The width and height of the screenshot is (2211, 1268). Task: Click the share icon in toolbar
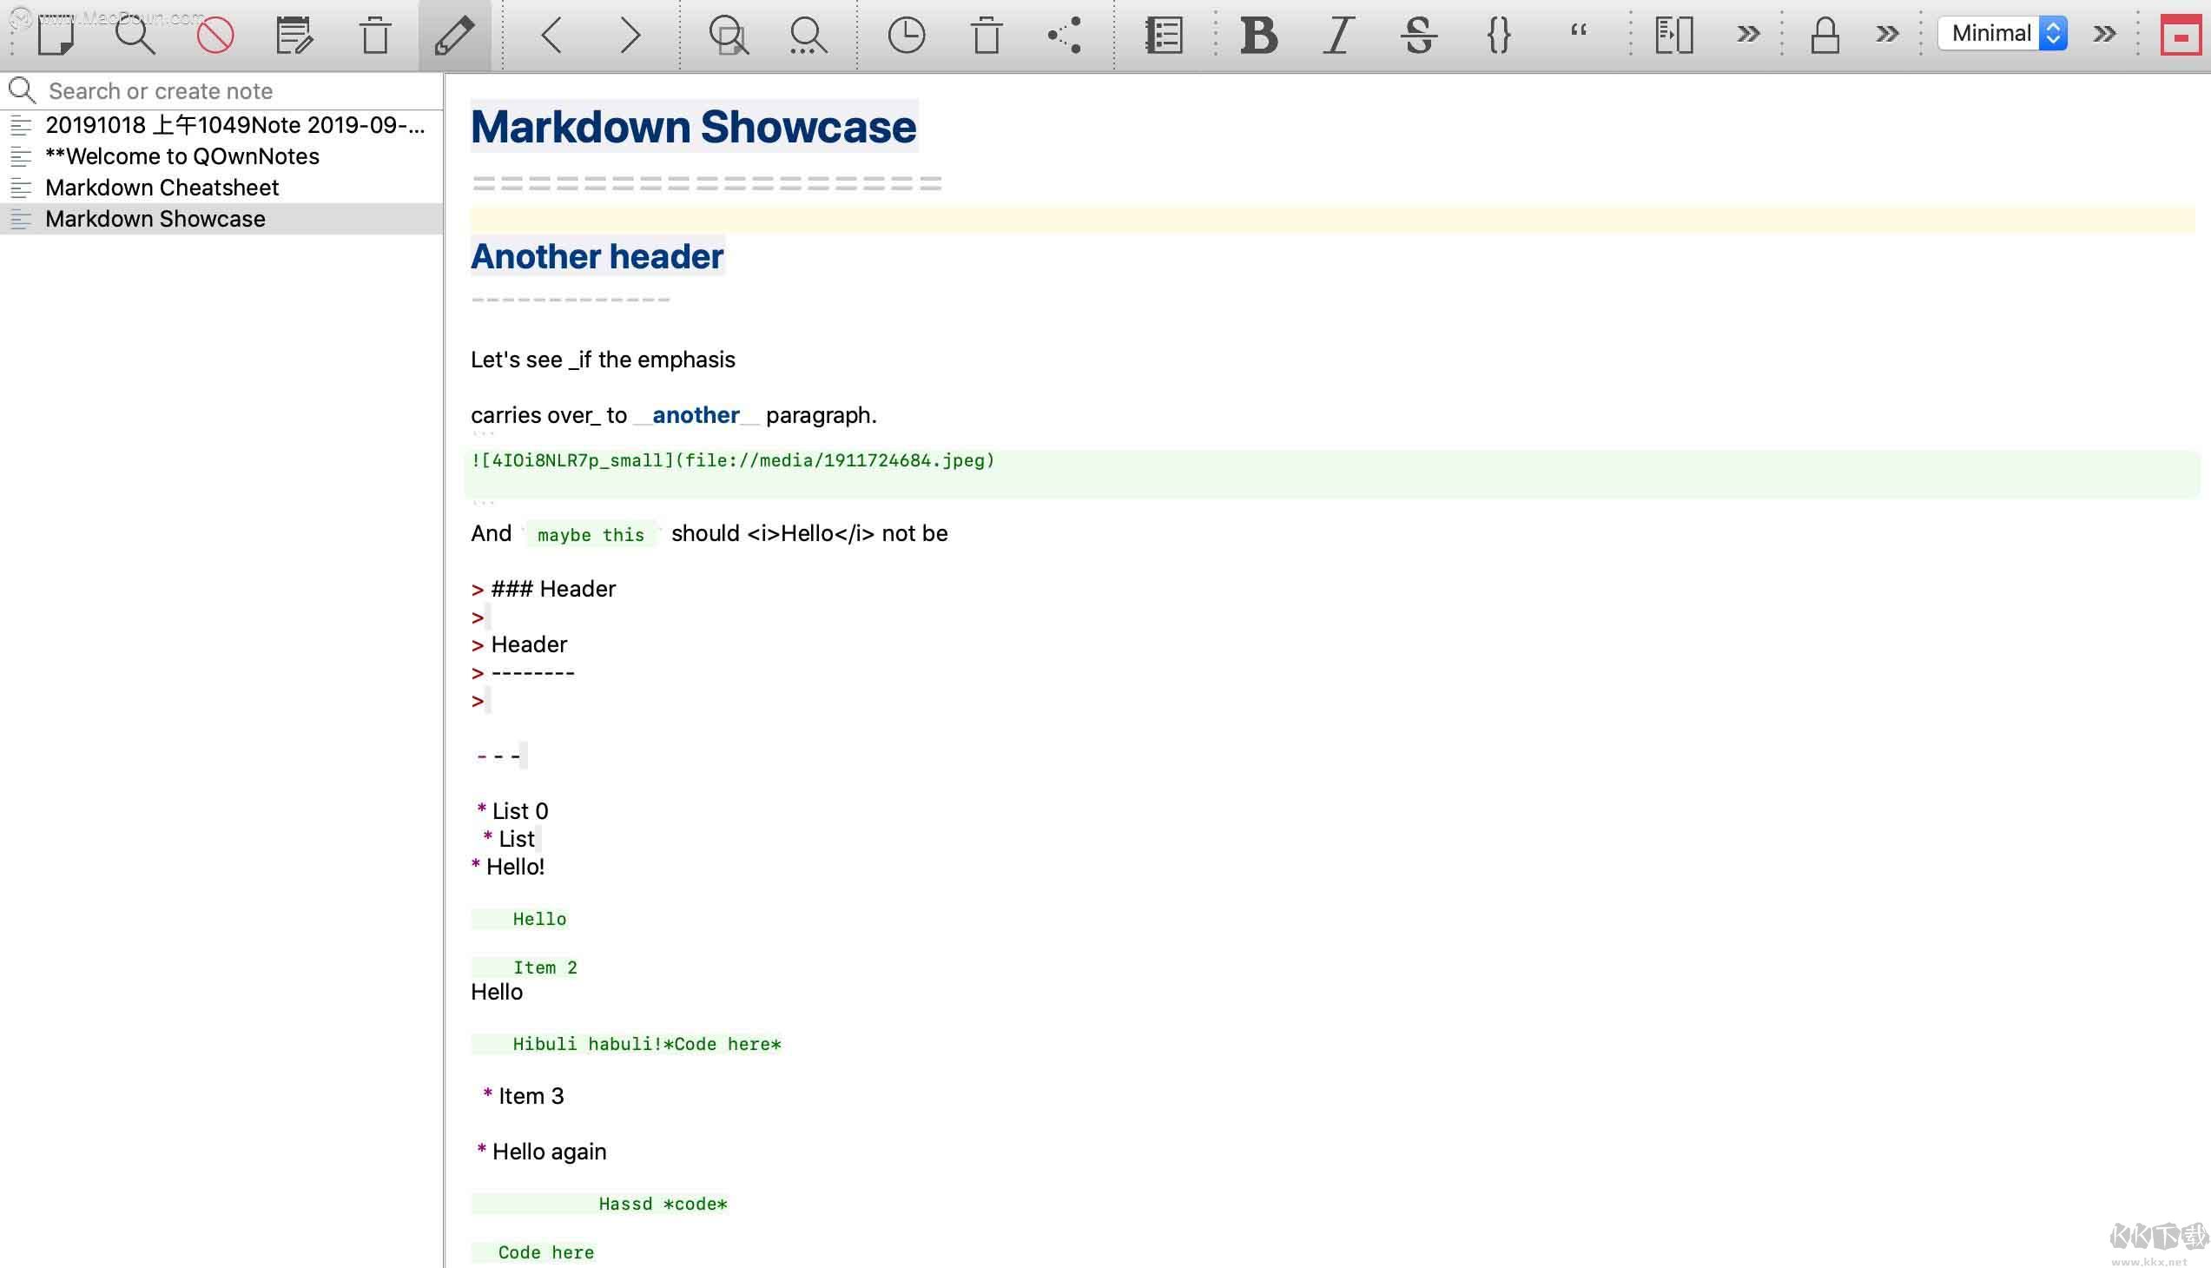[x=1065, y=35]
